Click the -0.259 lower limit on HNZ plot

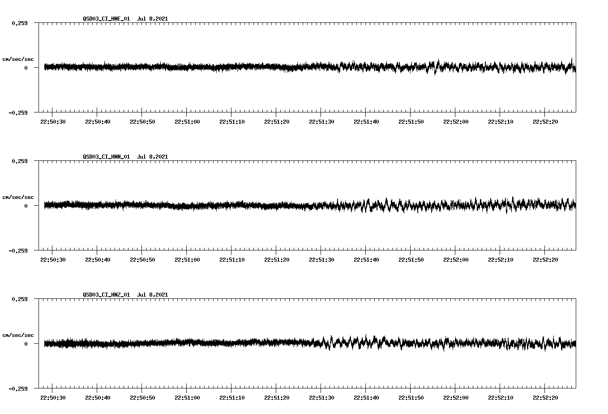click(18, 388)
